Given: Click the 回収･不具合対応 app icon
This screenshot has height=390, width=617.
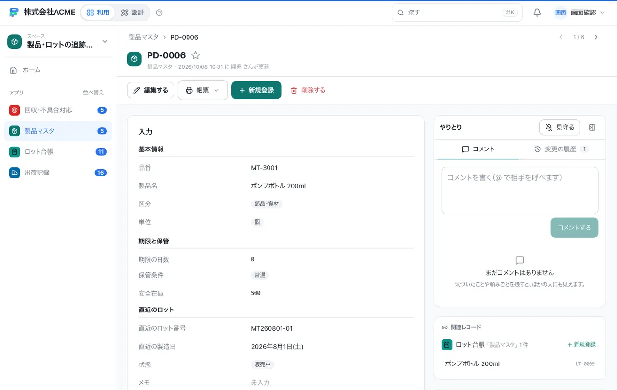Looking at the screenshot, I should pos(14,110).
